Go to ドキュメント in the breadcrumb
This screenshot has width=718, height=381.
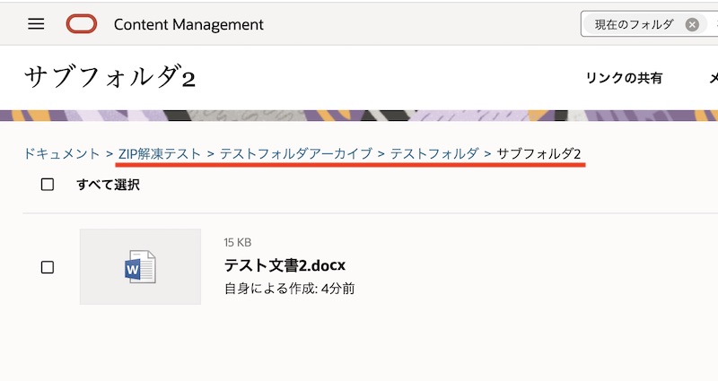click(x=62, y=153)
